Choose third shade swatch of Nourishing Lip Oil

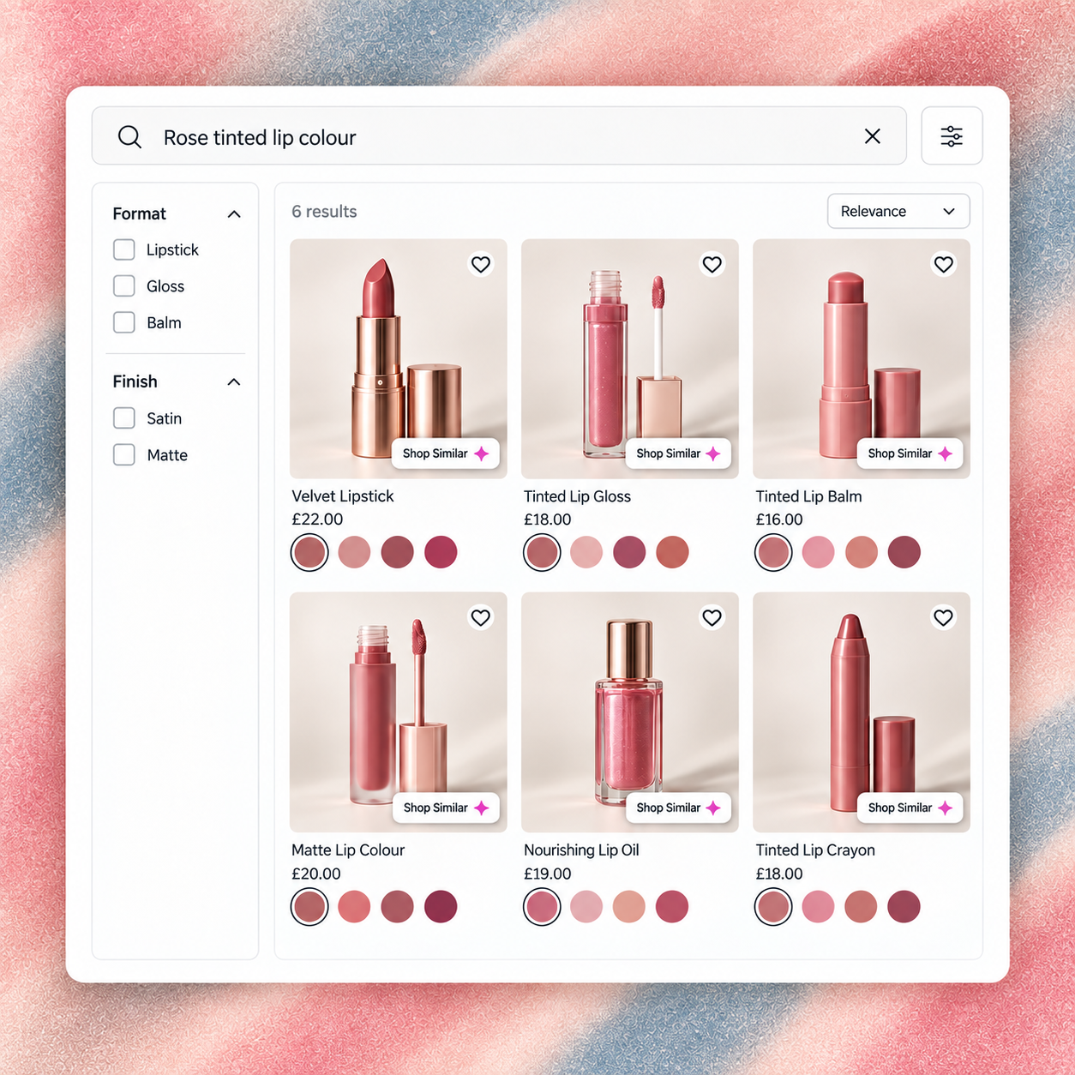click(629, 906)
